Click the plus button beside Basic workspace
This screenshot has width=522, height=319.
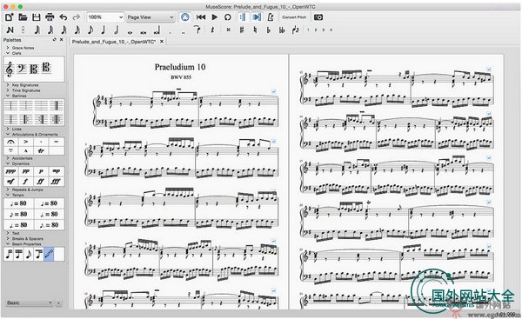(58, 303)
